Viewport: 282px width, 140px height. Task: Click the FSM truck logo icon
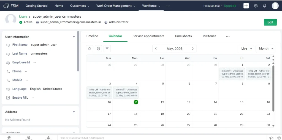6,6
